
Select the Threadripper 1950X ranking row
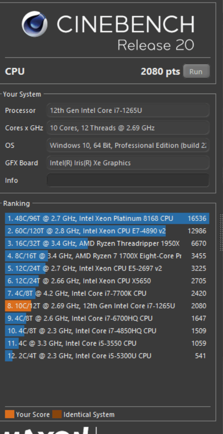coord(107,243)
